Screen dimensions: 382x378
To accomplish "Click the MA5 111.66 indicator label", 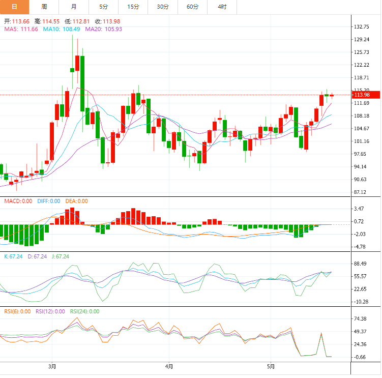I will pyautogui.click(x=21, y=29).
